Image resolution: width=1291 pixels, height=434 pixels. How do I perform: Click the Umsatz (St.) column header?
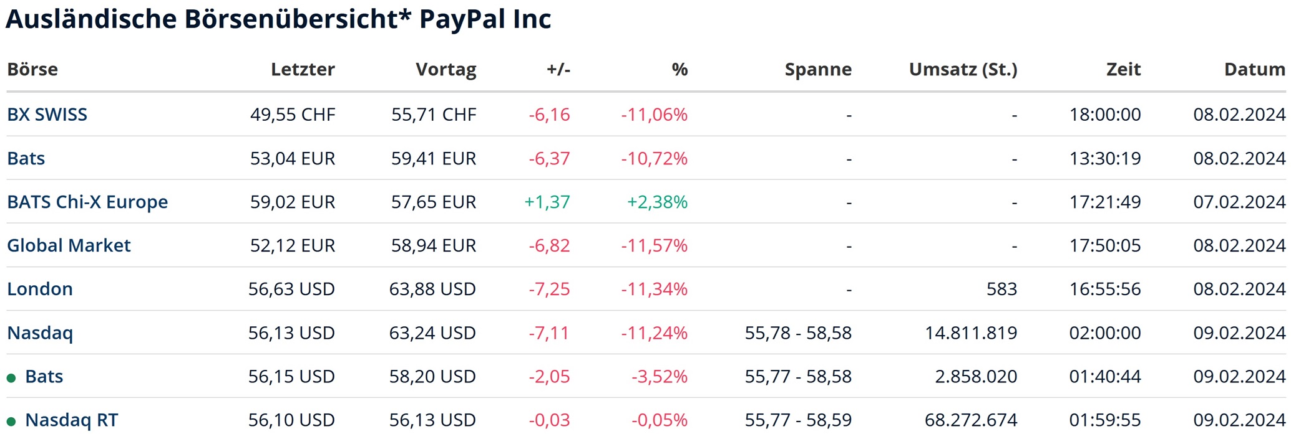point(963,69)
